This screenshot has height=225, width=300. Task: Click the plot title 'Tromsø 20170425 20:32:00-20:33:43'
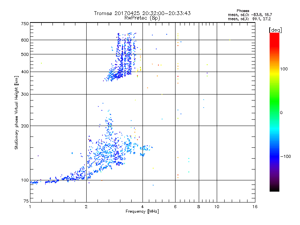click(142, 13)
